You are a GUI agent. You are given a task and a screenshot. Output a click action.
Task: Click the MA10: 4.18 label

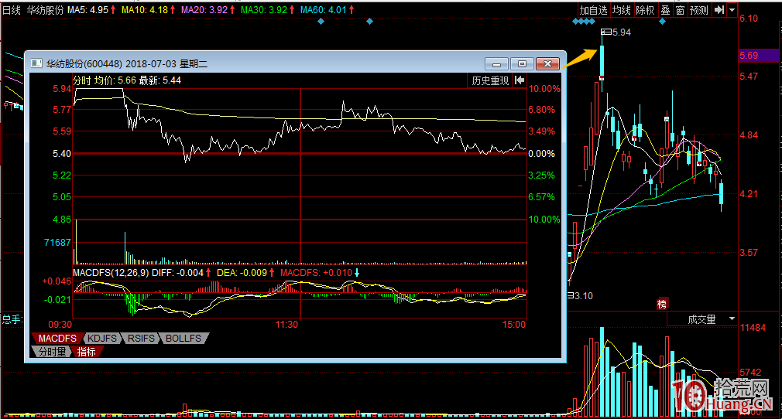click(x=145, y=10)
